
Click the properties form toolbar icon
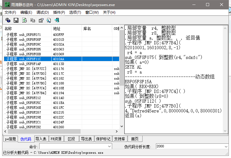click(41, 20)
